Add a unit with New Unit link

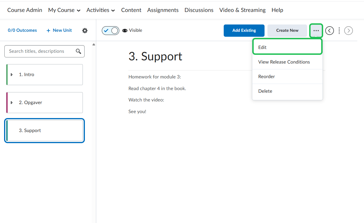pyautogui.click(x=59, y=30)
